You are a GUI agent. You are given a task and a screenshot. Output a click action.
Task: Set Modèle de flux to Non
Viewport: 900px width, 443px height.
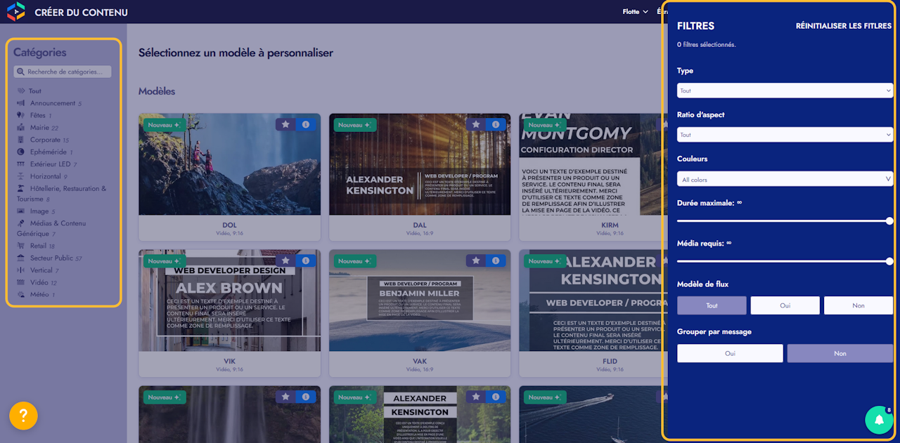coord(859,305)
